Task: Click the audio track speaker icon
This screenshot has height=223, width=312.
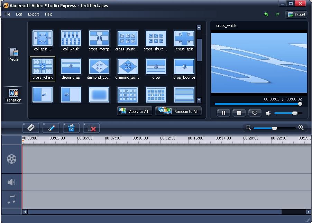Action: pos(11,182)
